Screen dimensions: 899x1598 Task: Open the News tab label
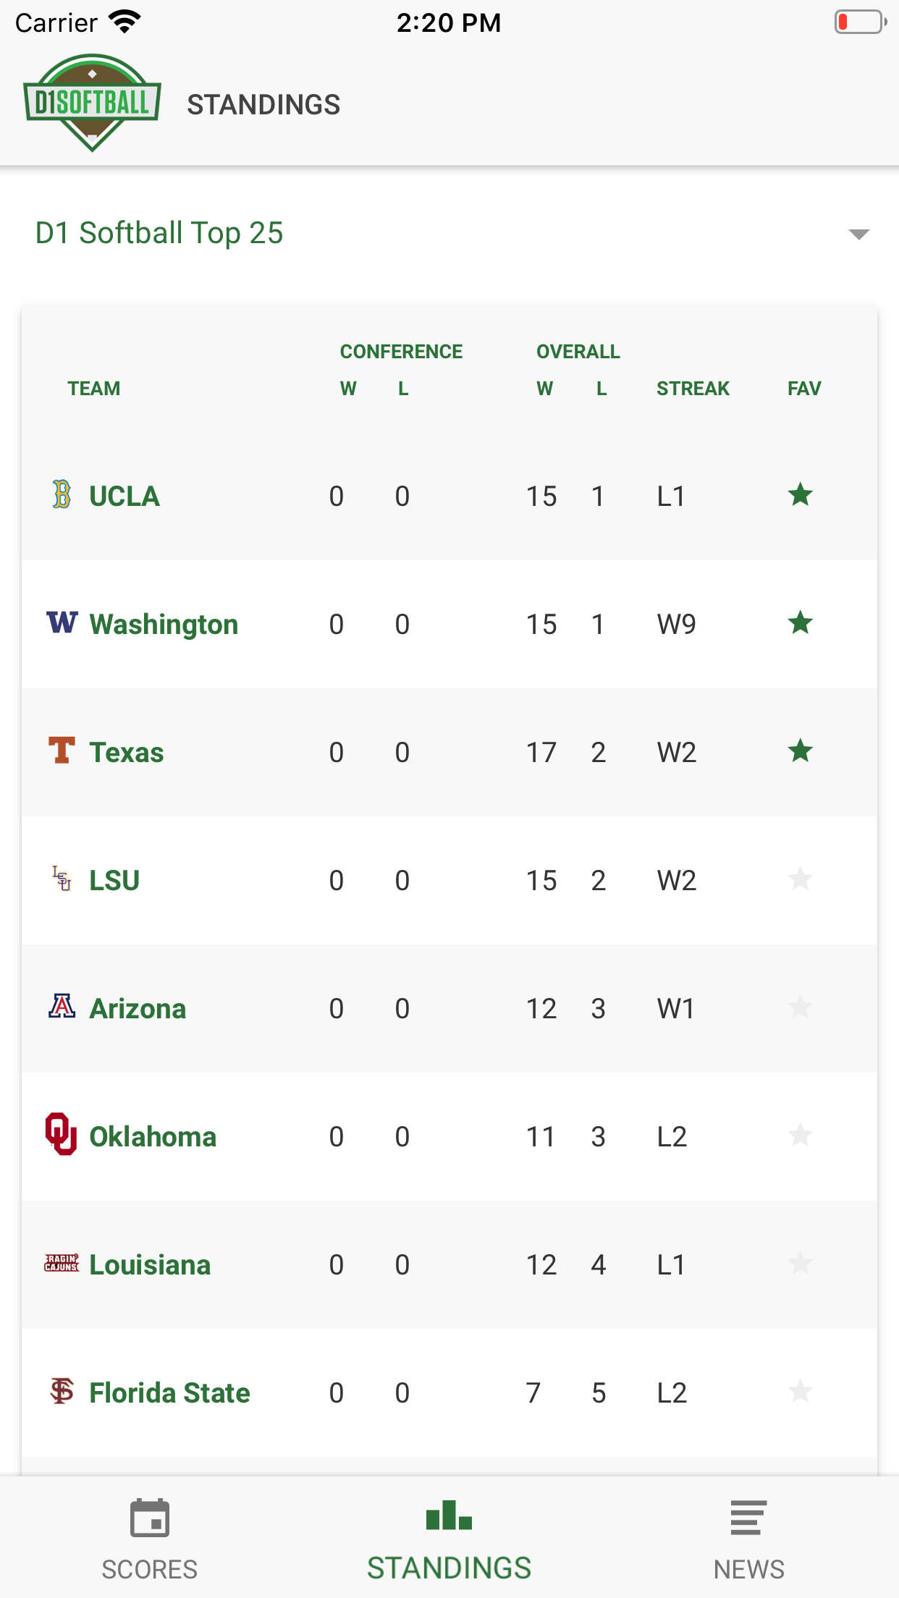(x=748, y=1569)
